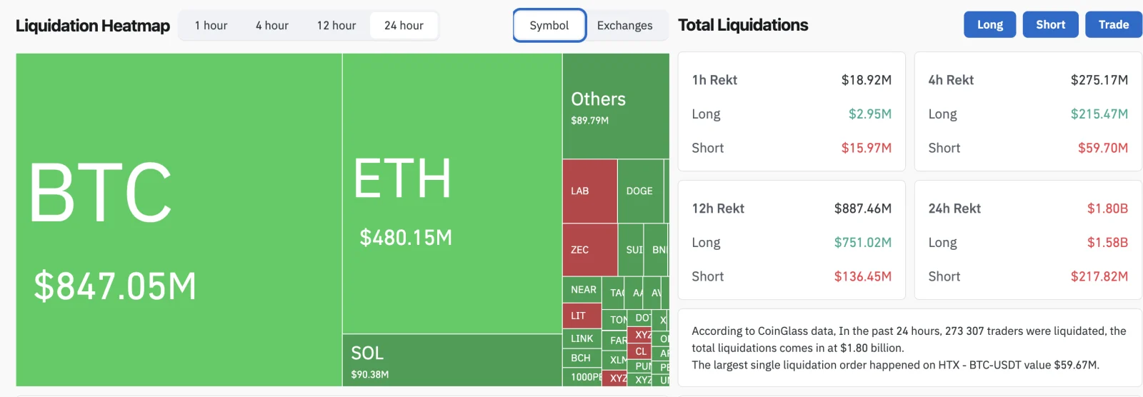Viewport: 1143px width, 397px height.
Task: Select the NEAR heatmap tile
Action: (x=582, y=289)
